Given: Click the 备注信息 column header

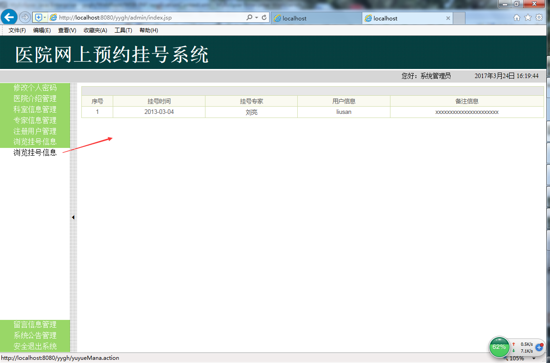Looking at the screenshot, I should (x=467, y=101).
